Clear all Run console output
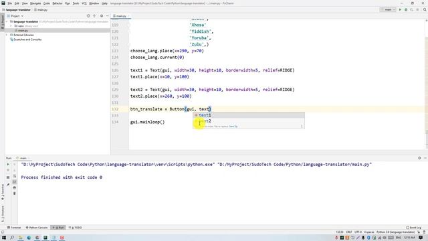The image size is (428, 241). [15, 193]
